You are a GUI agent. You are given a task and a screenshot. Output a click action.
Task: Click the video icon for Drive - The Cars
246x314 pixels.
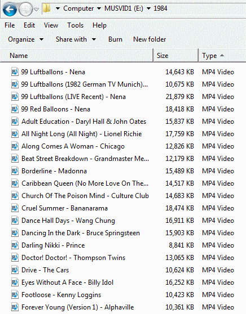(x=15, y=270)
